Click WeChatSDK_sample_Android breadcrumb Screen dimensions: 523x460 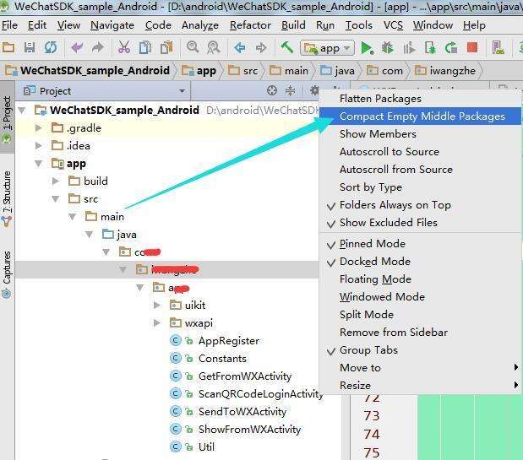pyautogui.click(x=88, y=71)
